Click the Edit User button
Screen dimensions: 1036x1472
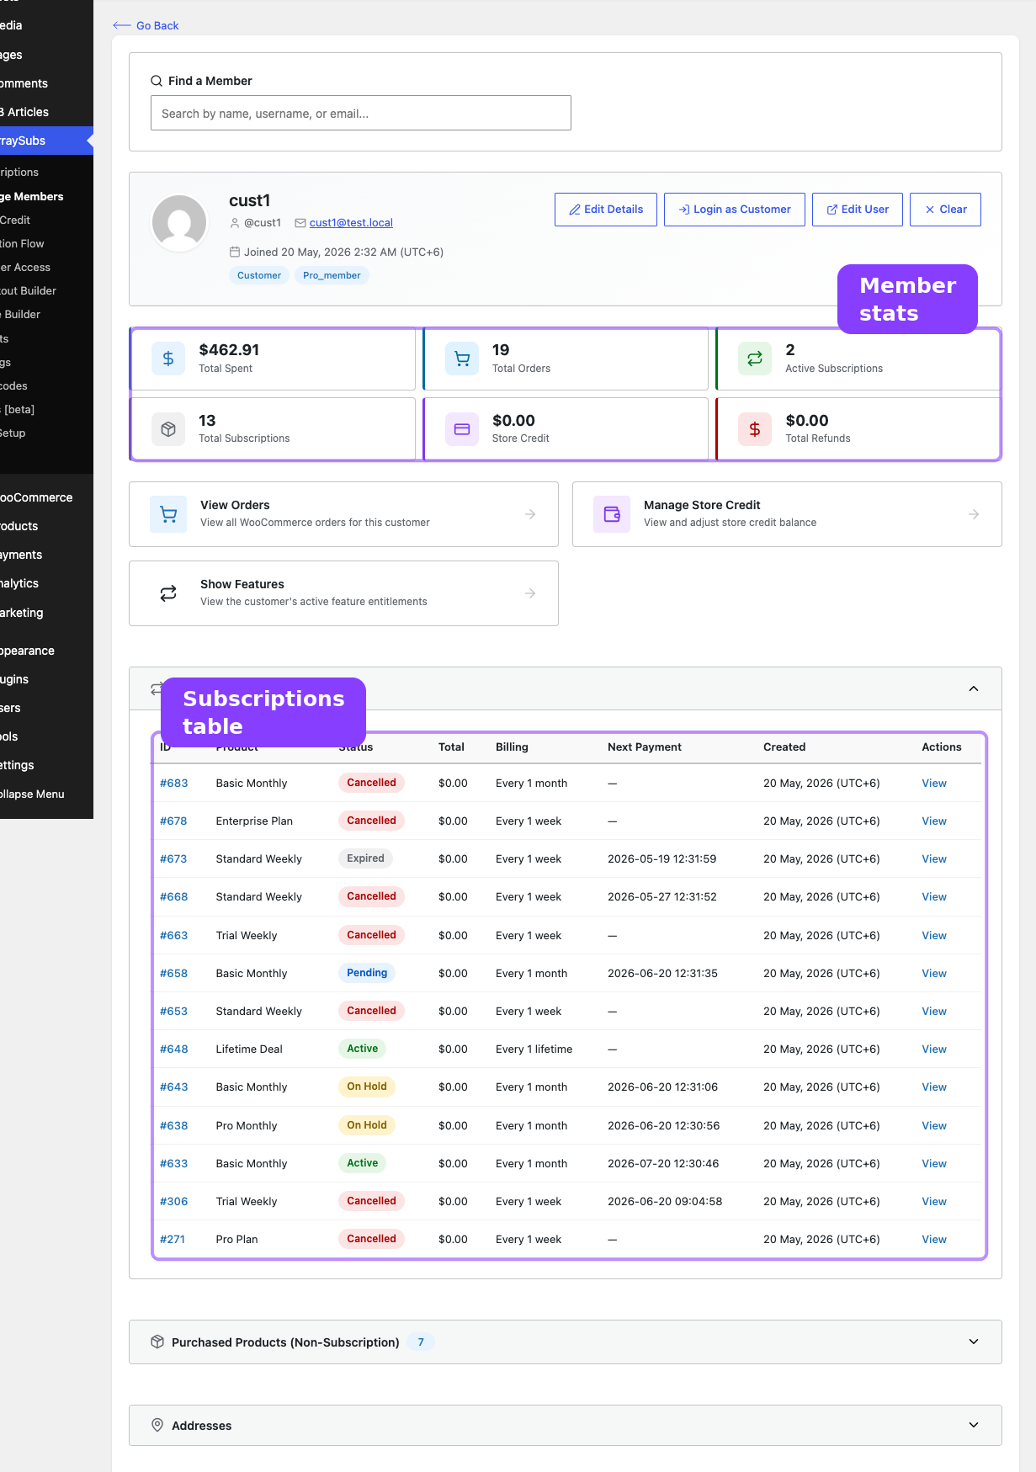click(857, 210)
